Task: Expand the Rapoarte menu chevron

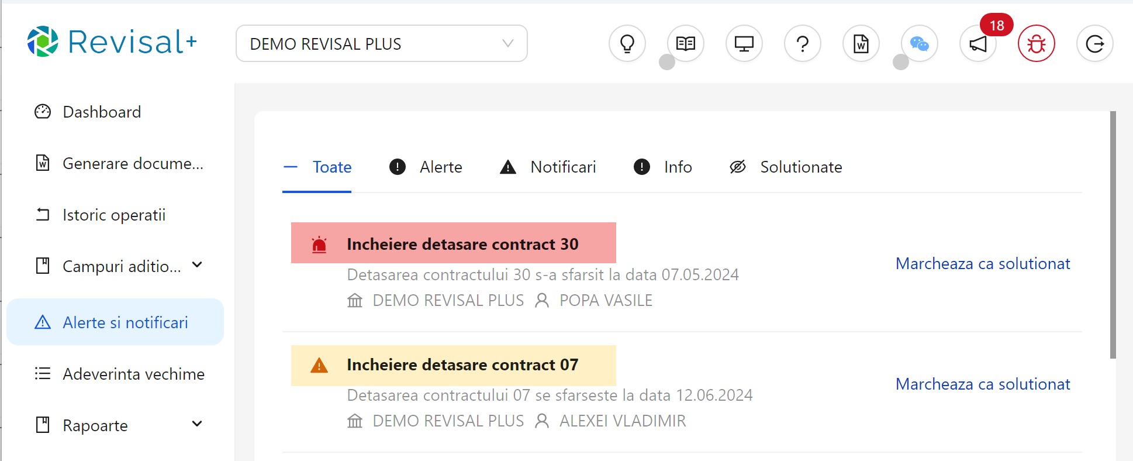Action: (197, 424)
